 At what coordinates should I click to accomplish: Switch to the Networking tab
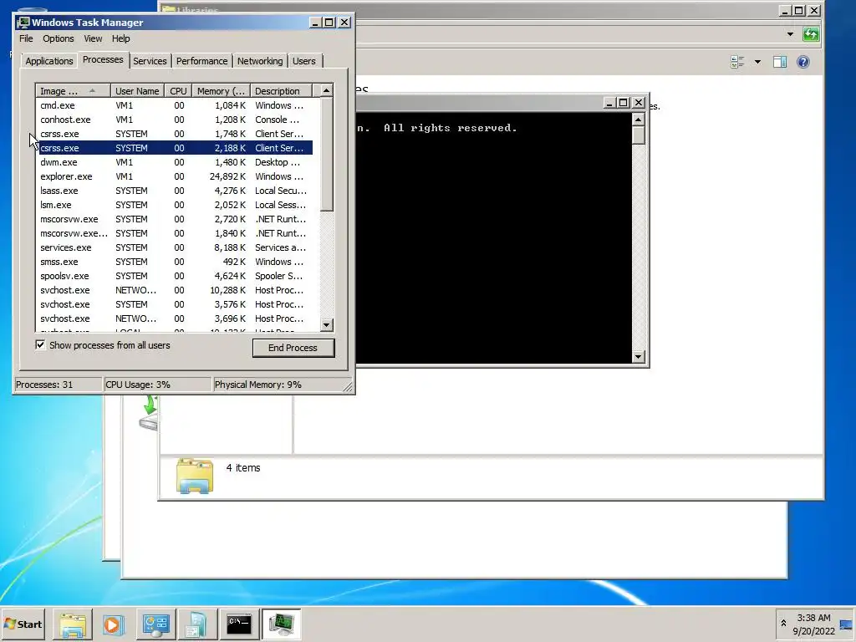tap(260, 61)
